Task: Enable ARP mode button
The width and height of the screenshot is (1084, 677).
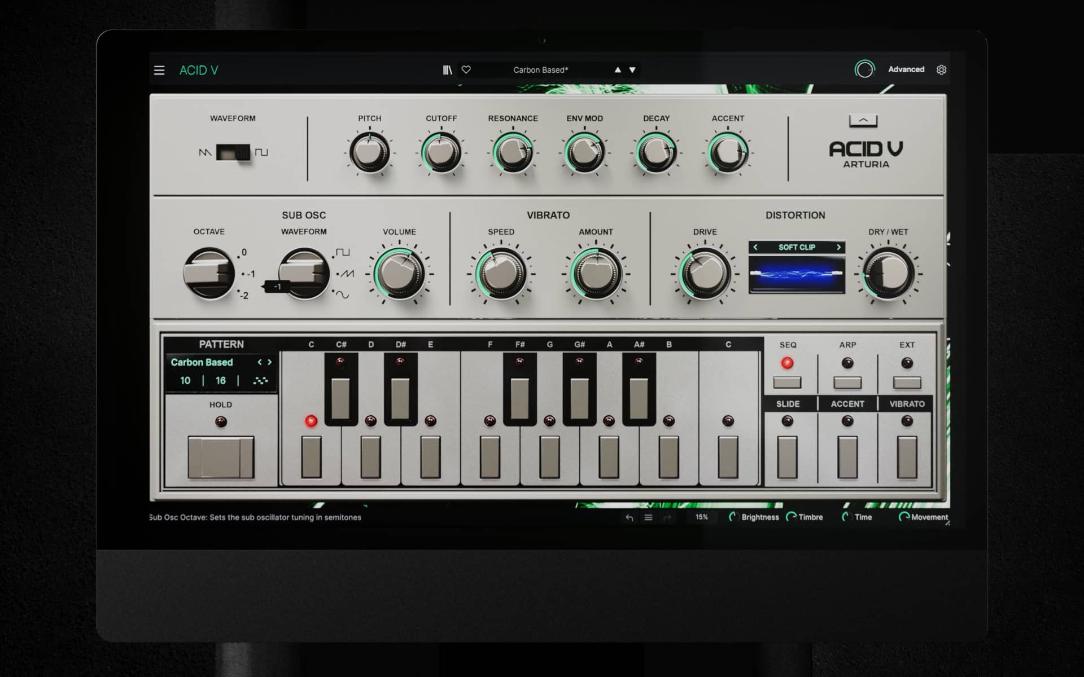Action: pos(847,382)
